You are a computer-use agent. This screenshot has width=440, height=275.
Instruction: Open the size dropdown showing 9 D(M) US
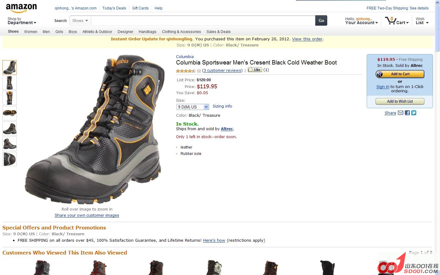click(x=193, y=107)
